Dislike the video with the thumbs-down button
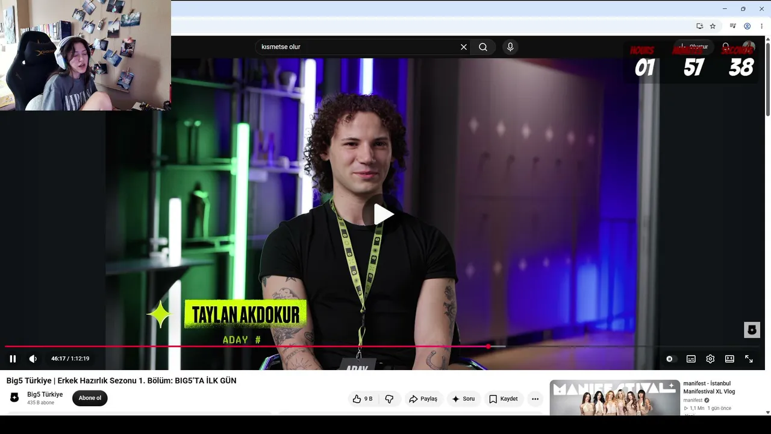 click(x=389, y=399)
